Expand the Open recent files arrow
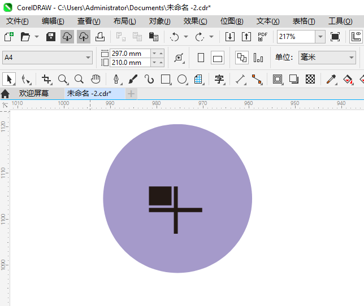364x306 pixels. [x=37, y=37]
